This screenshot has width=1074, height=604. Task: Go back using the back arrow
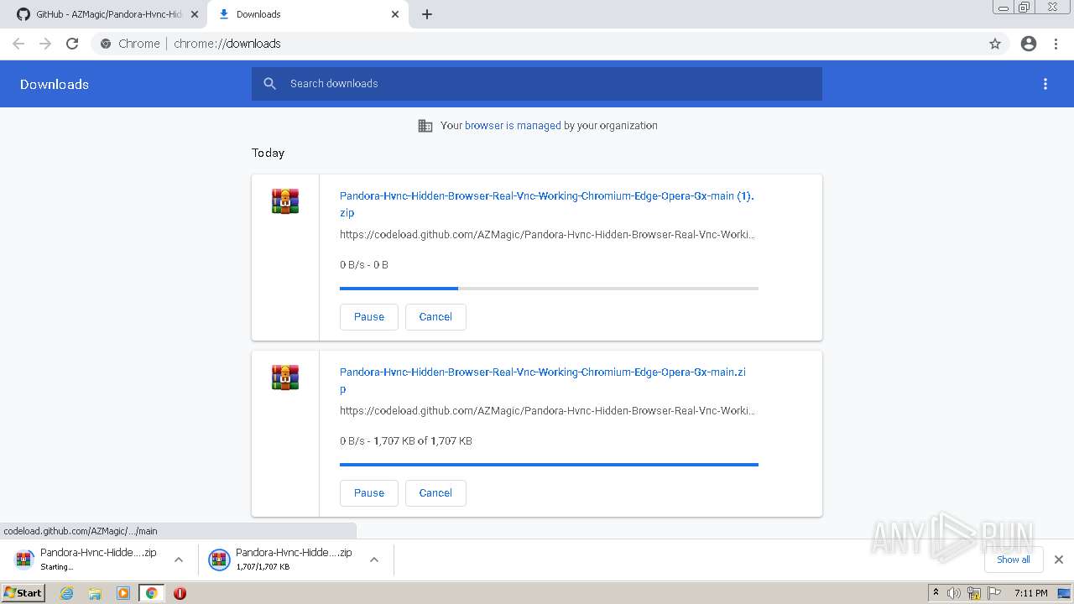click(x=18, y=44)
